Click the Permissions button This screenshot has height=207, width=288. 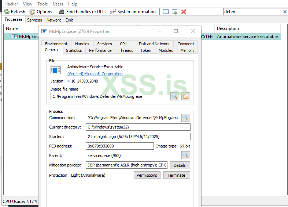click(147, 175)
